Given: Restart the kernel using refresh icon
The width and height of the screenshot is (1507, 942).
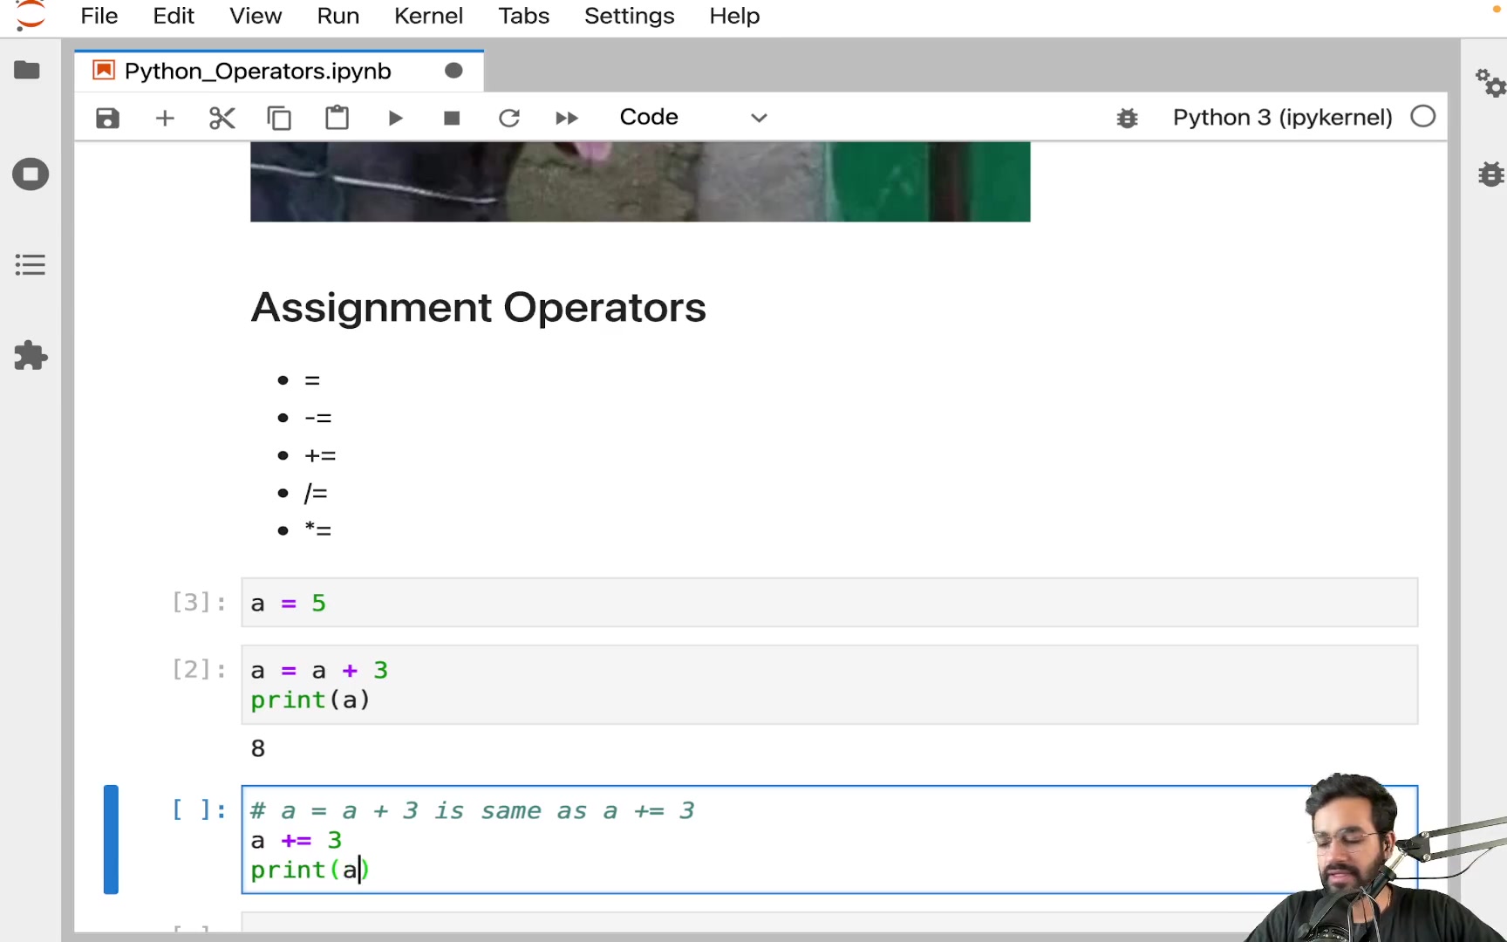Looking at the screenshot, I should [509, 118].
